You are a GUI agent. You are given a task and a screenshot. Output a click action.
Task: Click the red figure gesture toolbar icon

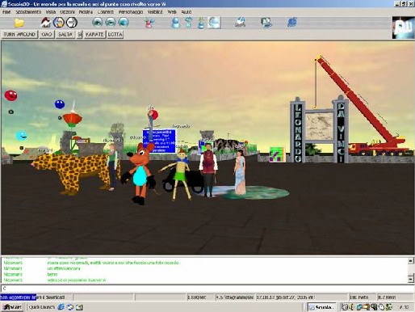point(149,23)
